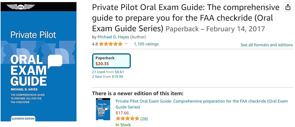The image size is (295, 127).
Task: Click the $17.66 newer edition price
Action: pyautogui.click(x=122, y=113)
